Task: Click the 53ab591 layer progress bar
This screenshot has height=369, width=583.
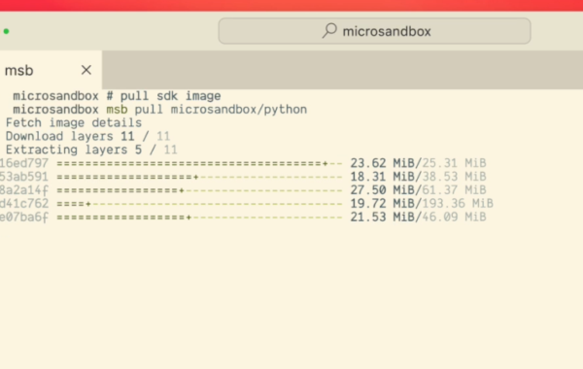Action: pos(199,177)
